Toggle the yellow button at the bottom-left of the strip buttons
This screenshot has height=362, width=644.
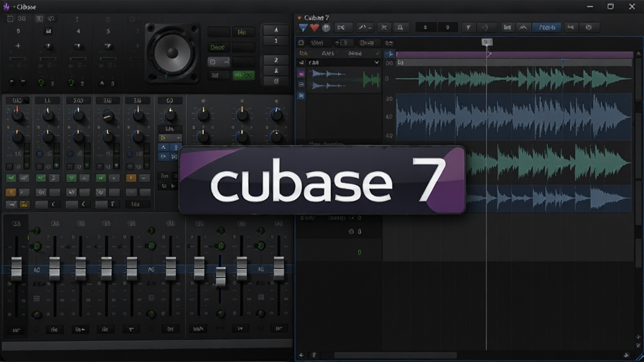pos(25,204)
